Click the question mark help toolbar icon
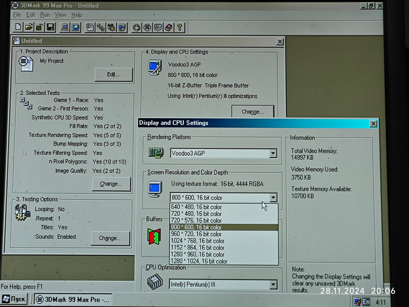This screenshot has width=409, height=307. pyautogui.click(x=180, y=27)
